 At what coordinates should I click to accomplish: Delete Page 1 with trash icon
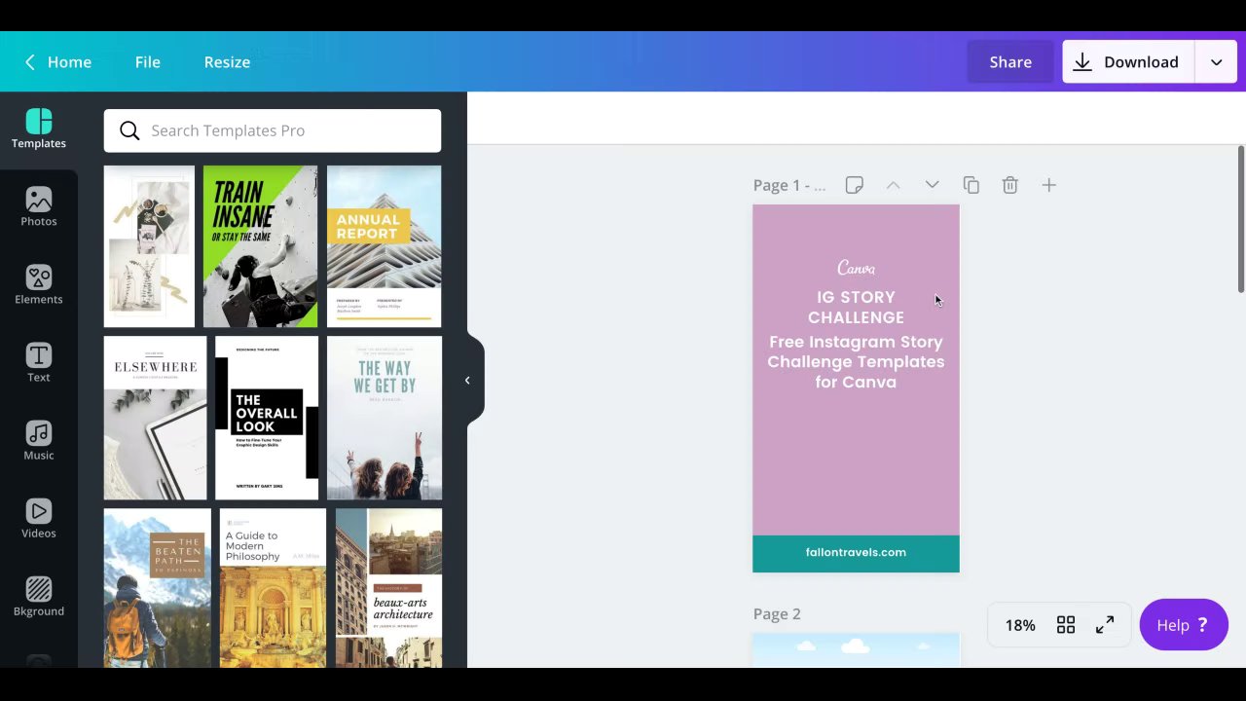click(x=1009, y=185)
